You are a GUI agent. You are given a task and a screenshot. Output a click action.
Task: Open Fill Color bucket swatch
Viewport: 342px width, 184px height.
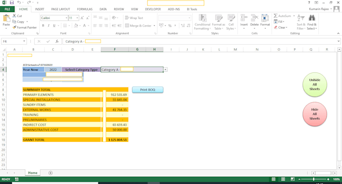(76, 26)
